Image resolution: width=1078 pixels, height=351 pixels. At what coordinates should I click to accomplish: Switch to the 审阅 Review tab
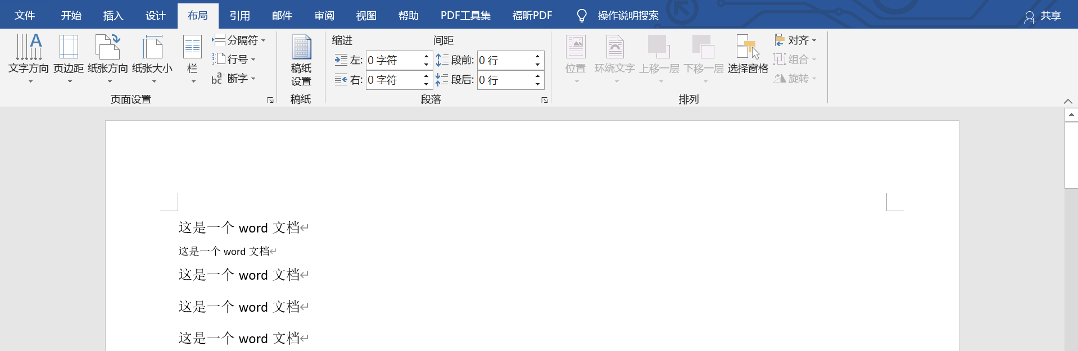pyautogui.click(x=324, y=16)
